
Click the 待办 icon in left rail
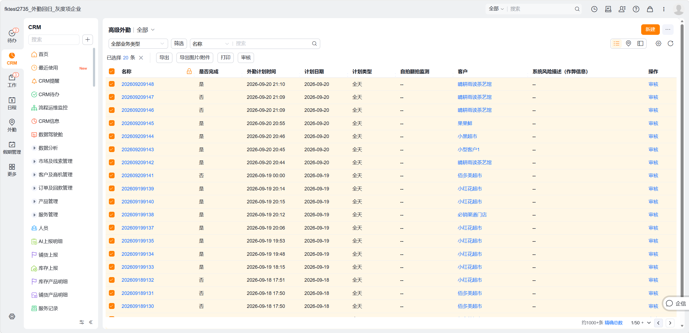pyautogui.click(x=12, y=36)
